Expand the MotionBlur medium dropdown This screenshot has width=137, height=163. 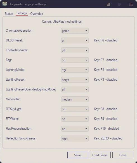click(75, 99)
